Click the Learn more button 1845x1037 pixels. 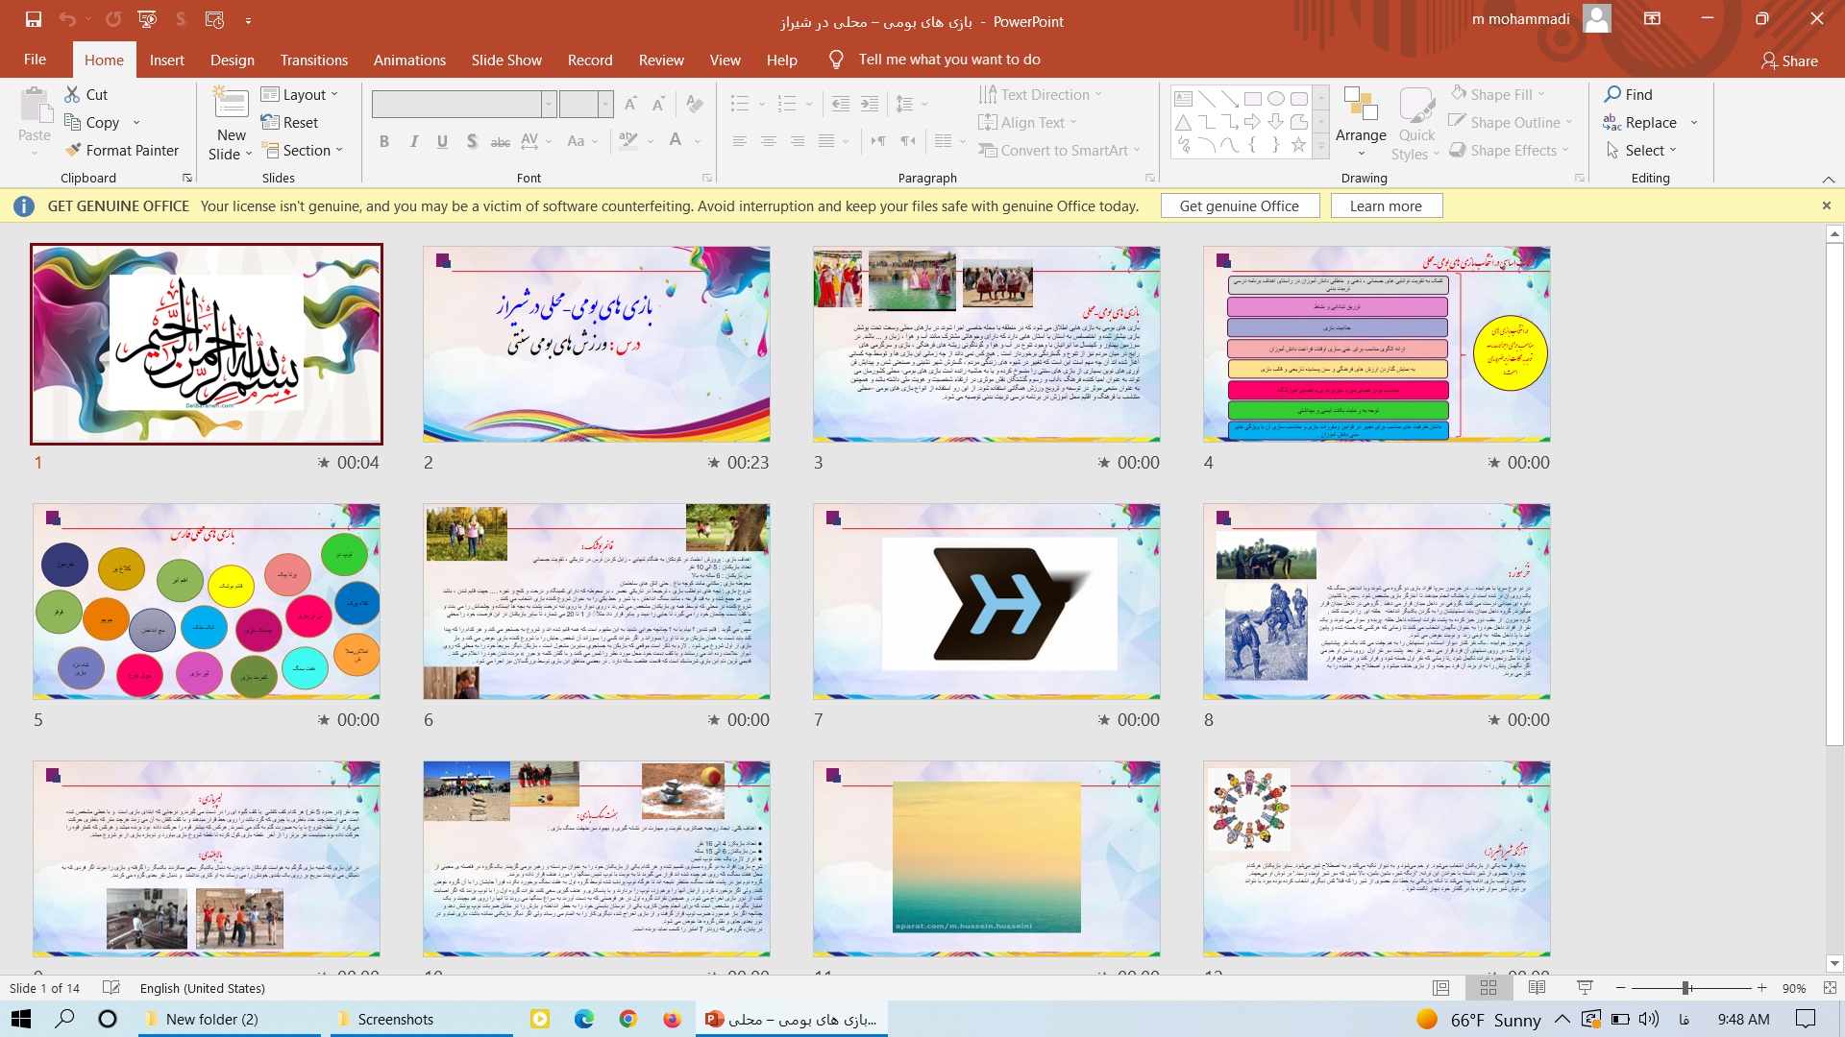pos(1385,205)
